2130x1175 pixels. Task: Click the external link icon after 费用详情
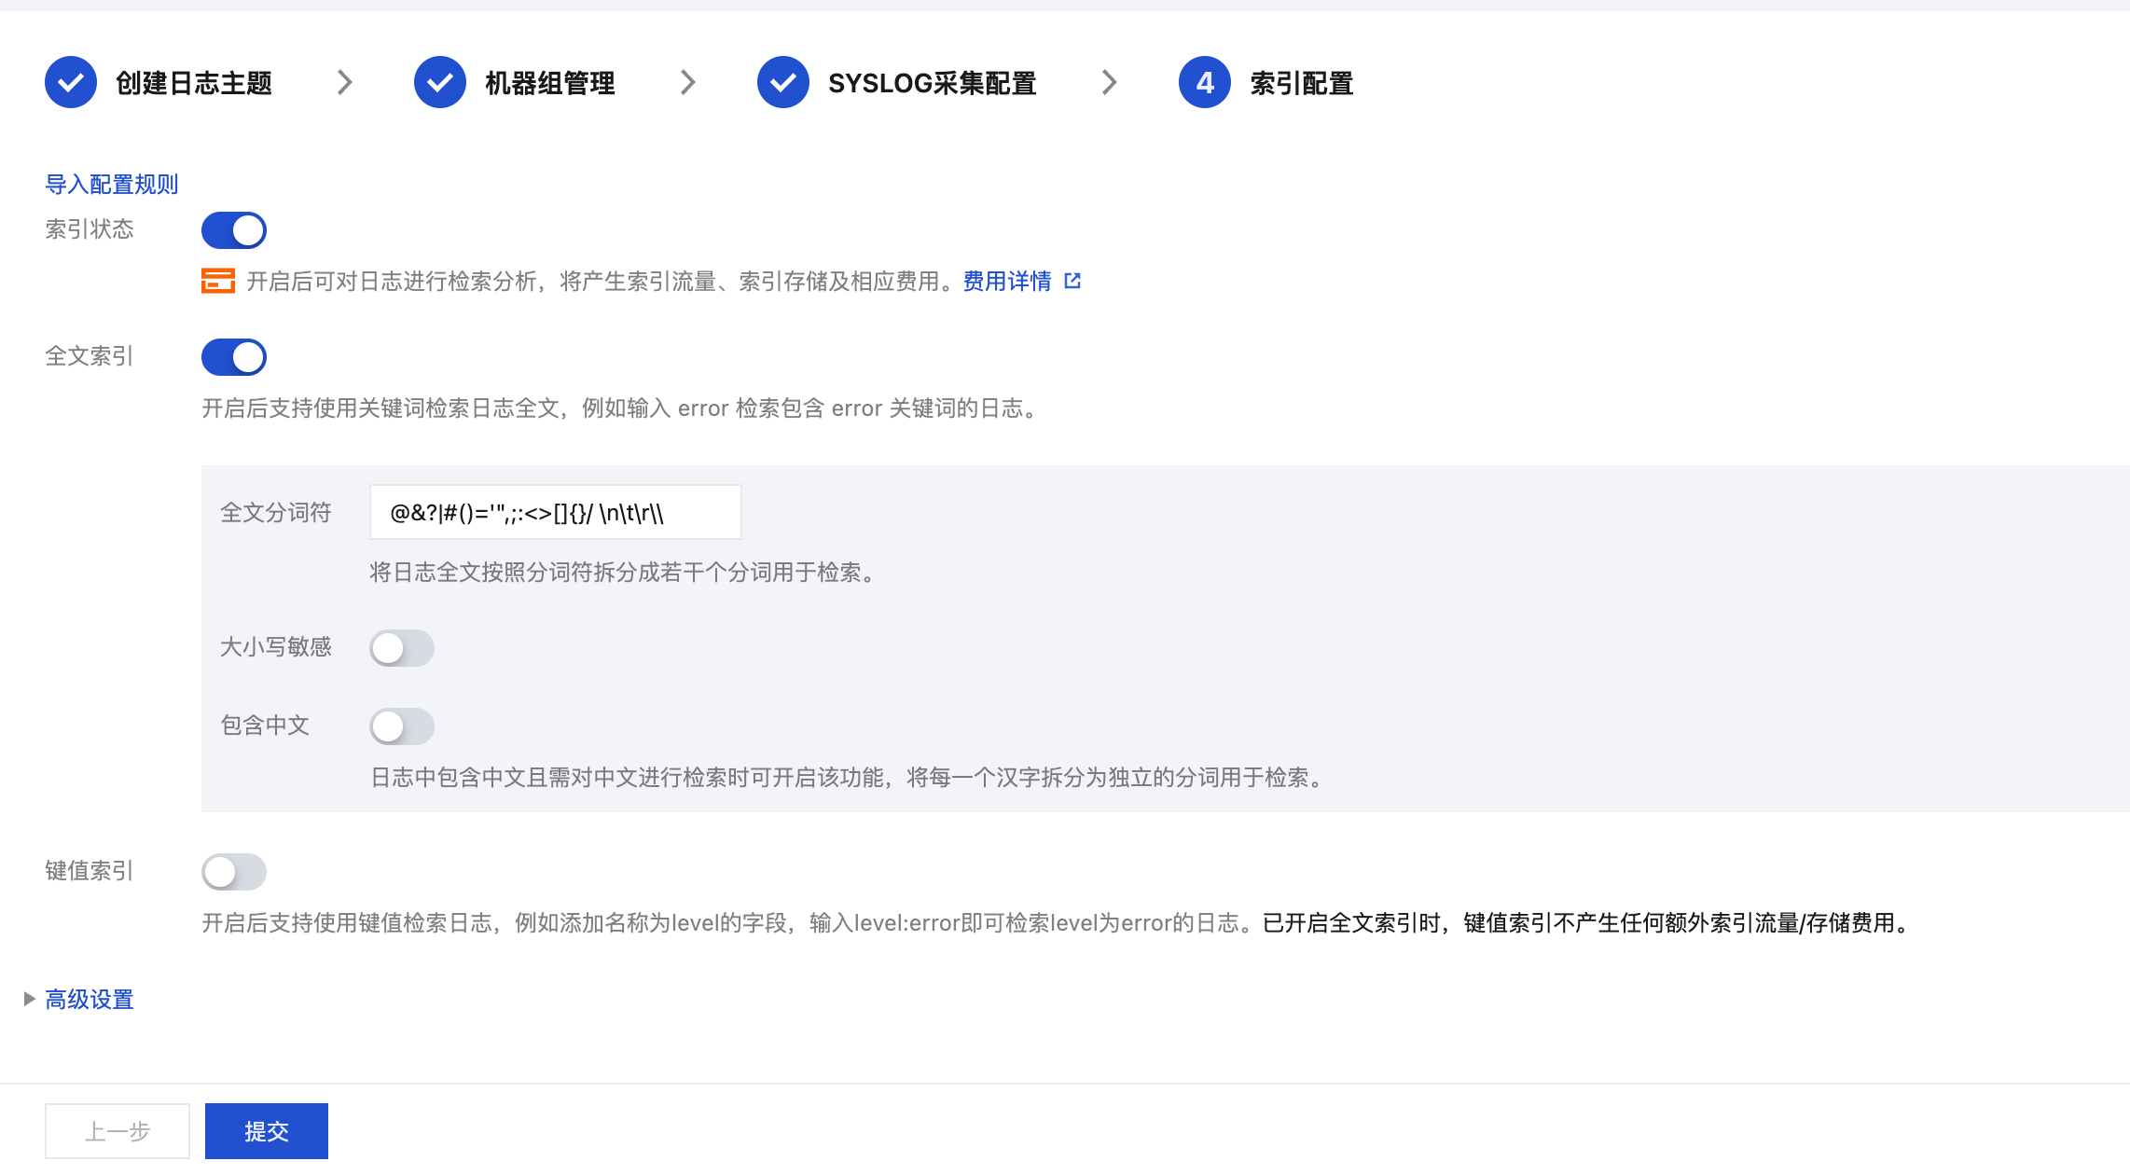click(x=1072, y=281)
